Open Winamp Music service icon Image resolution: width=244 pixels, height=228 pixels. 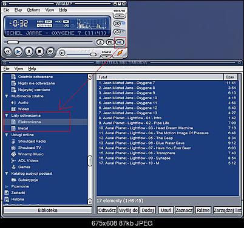click(13, 154)
